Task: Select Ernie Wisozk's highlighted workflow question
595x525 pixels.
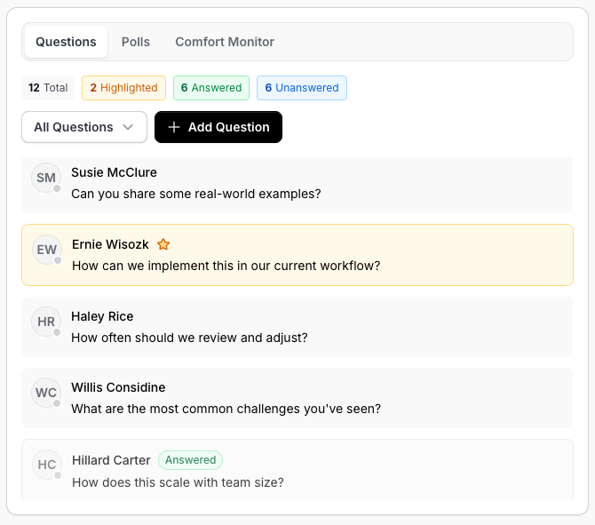Action: (226, 266)
